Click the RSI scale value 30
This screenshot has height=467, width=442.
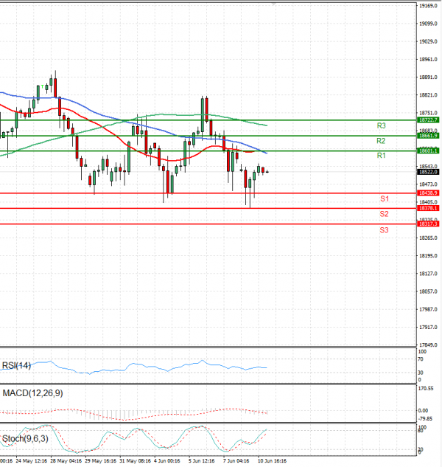pyautogui.click(x=421, y=373)
